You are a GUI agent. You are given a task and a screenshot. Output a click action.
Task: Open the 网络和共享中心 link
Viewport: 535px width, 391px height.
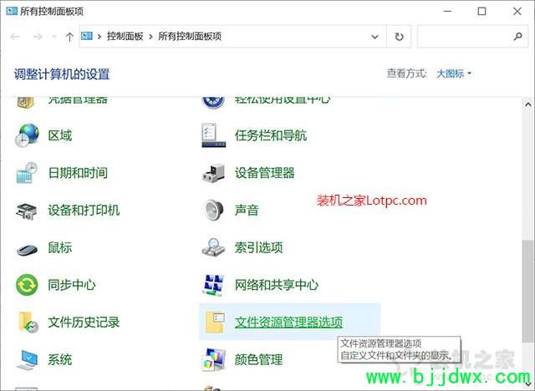click(277, 285)
